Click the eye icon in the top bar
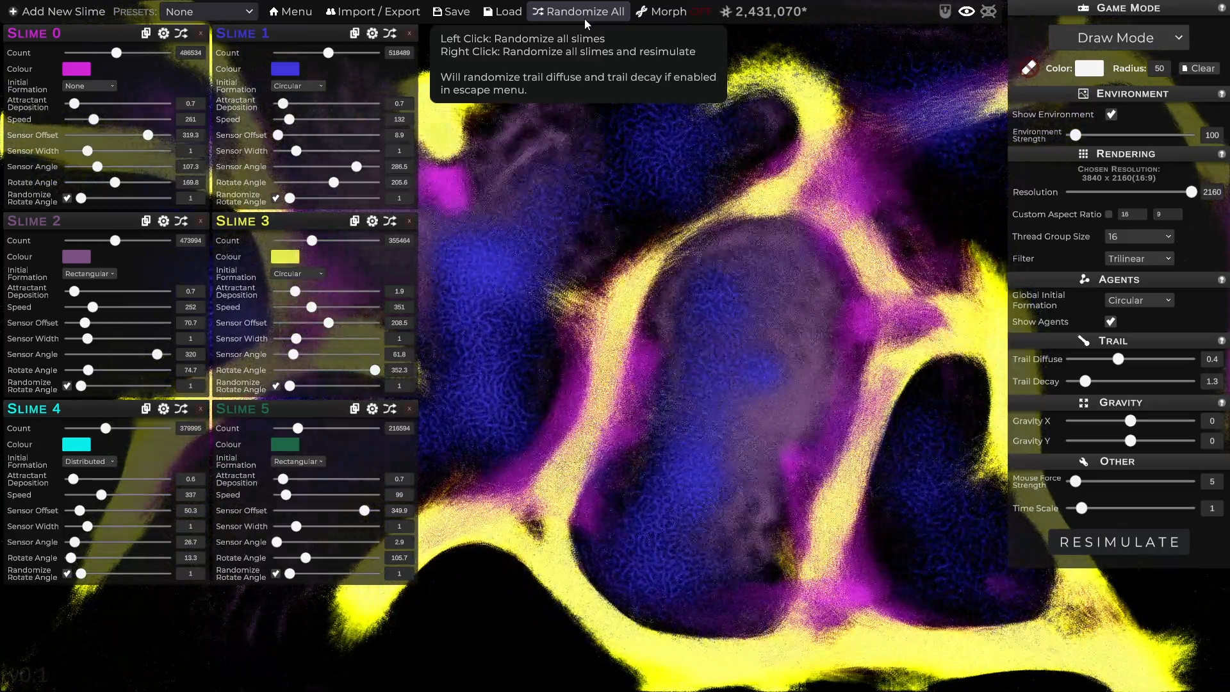This screenshot has height=692, width=1230. (966, 12)
